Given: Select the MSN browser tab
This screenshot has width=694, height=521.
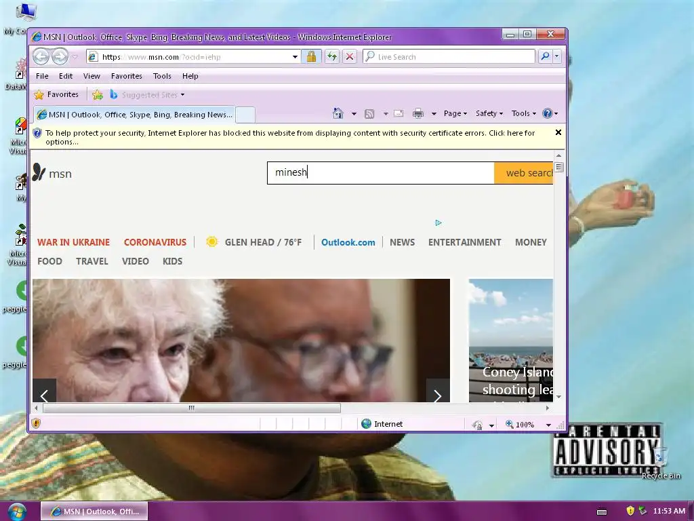Looking at the screenshot, I should click(x=134, y=115).
